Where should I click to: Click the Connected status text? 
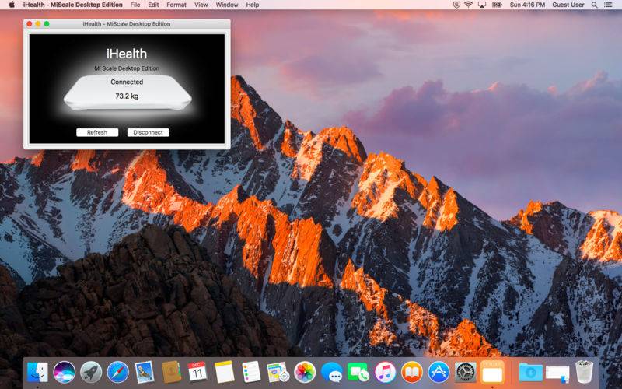point(127,82)
